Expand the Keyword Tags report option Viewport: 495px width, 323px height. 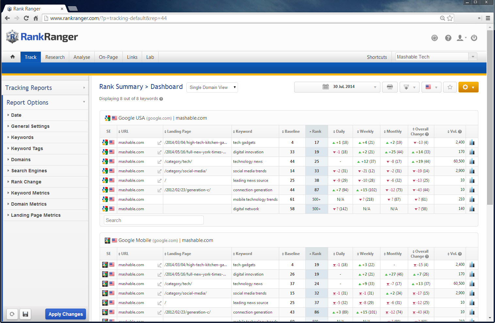point(27,148)
